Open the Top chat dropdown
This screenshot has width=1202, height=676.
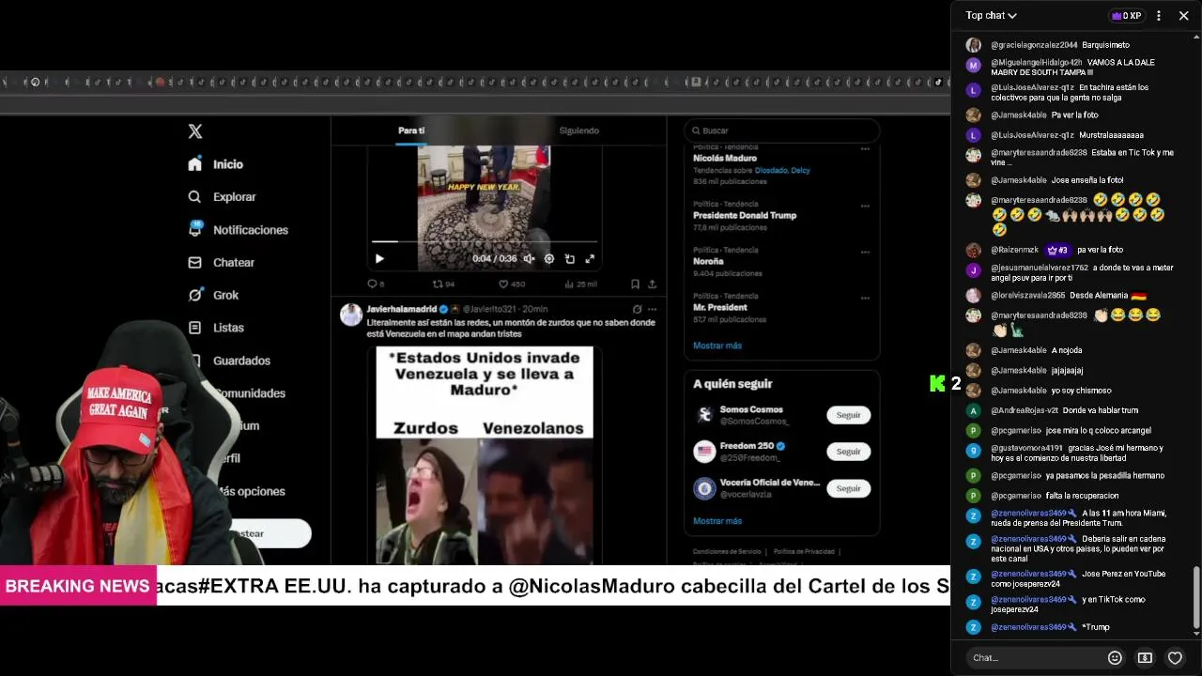tap(992, 15)
